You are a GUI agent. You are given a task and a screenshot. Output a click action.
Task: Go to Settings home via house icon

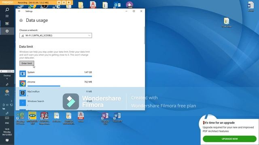tap(21, 20)
